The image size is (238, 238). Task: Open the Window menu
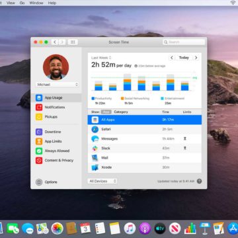pyautogui.click(x=36, y=3)
